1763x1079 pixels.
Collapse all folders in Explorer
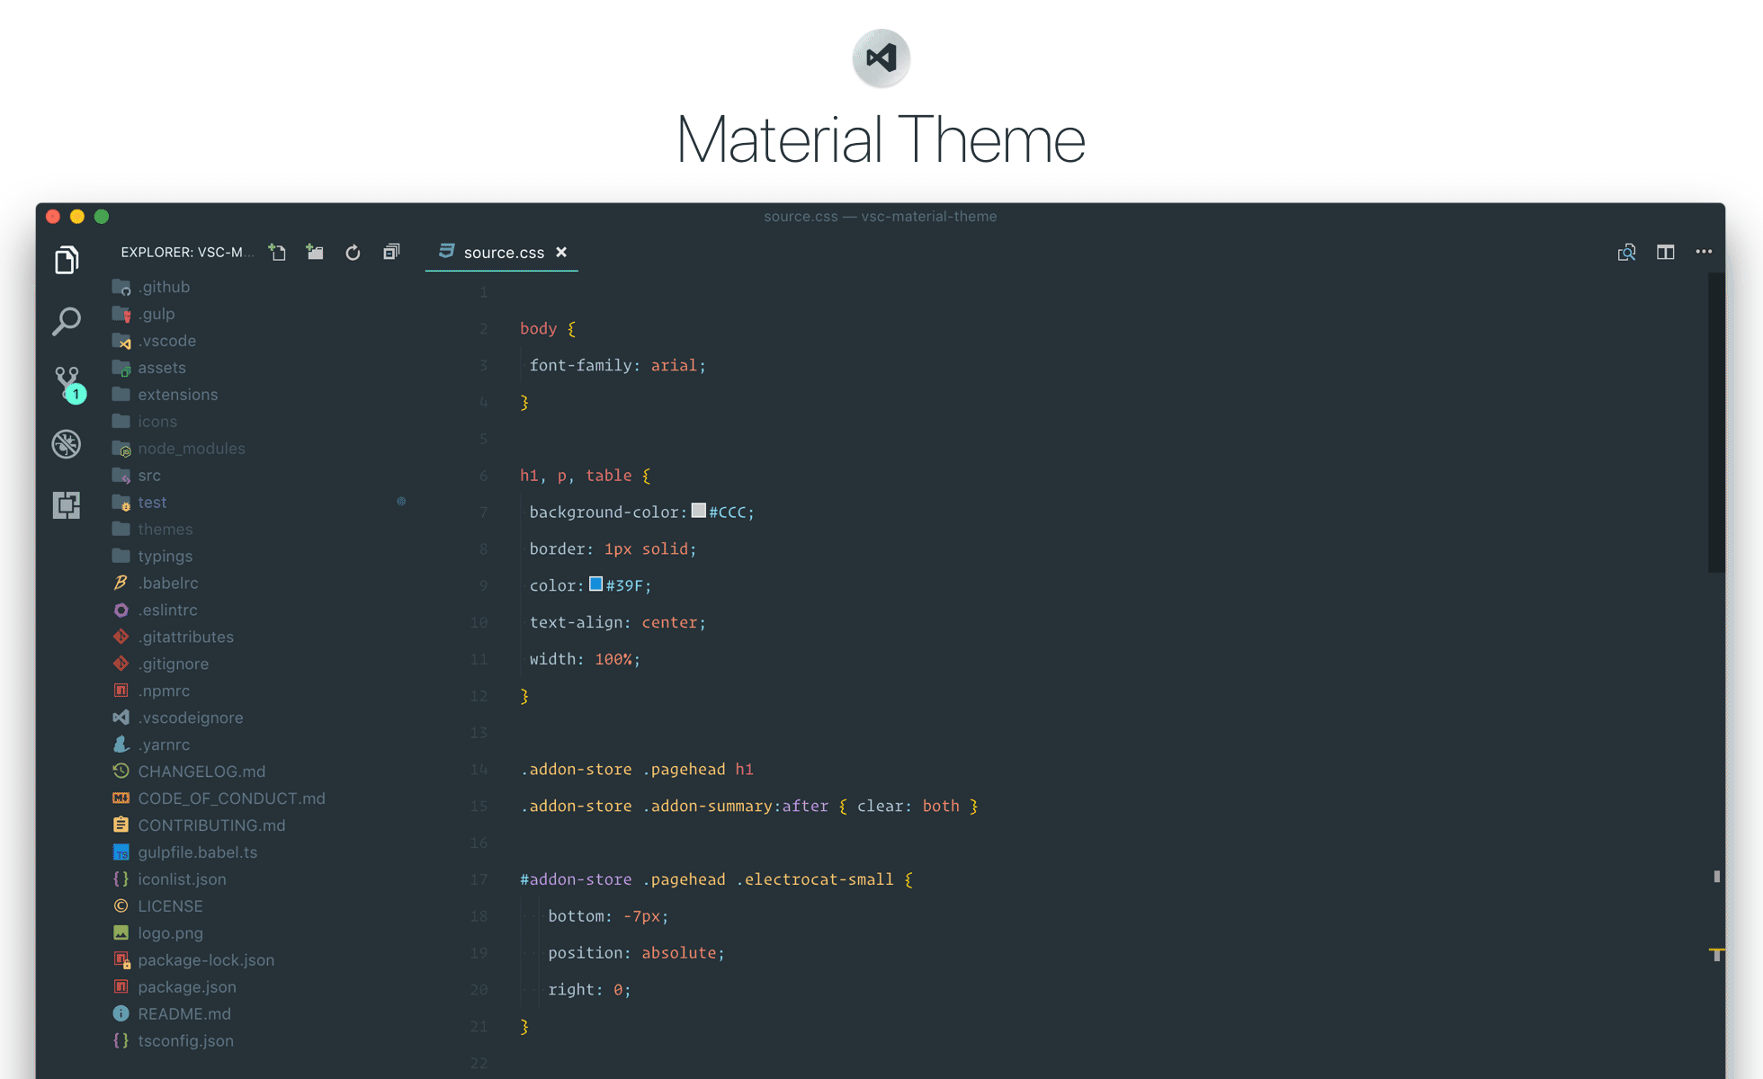click(x=391, y=253)
